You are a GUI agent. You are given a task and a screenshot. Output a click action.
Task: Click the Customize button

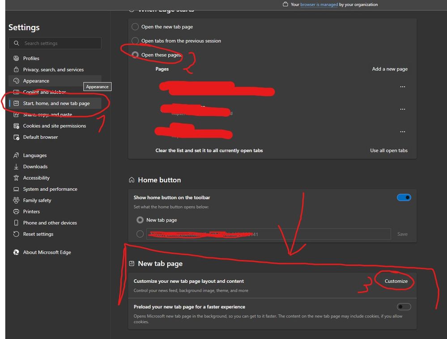point(396,281)
